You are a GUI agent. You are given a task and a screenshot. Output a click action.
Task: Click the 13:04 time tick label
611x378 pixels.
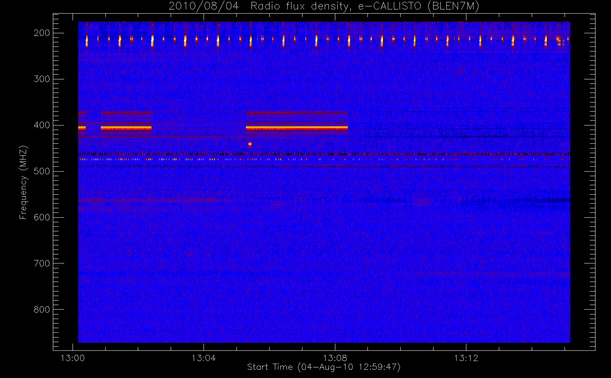[204, 358]
